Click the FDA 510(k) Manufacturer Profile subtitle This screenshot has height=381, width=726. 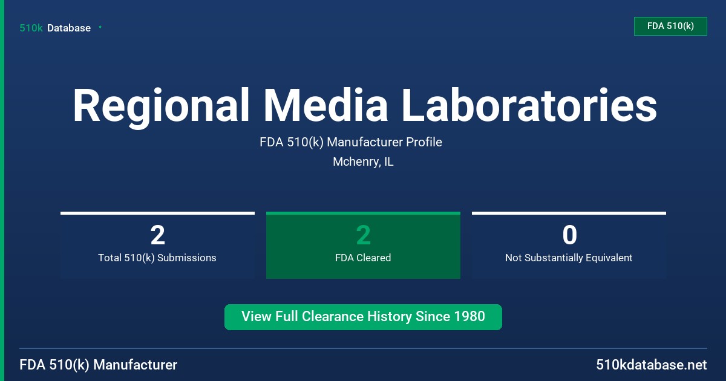point(351,142)
